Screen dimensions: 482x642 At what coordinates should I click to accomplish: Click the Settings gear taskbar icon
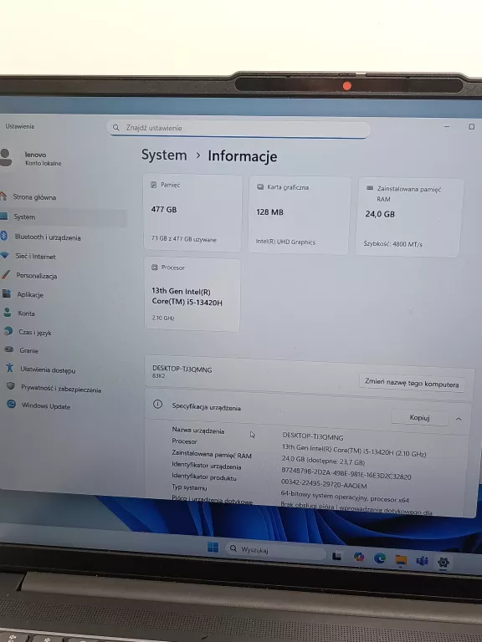pos(443,562)
